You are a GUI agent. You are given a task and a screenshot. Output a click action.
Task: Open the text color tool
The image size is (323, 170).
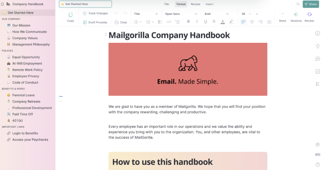click(x=223, y=22)
